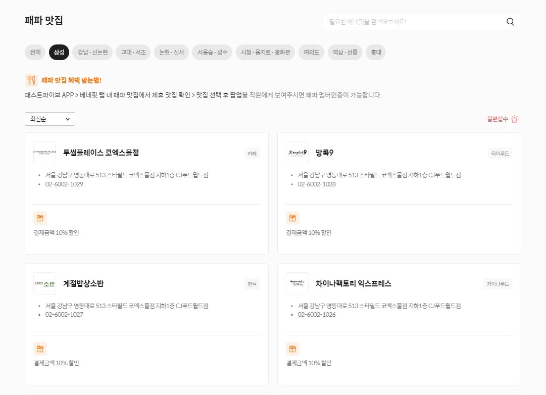Select the 여의도 area tab
546x395 pixels.
311,52
